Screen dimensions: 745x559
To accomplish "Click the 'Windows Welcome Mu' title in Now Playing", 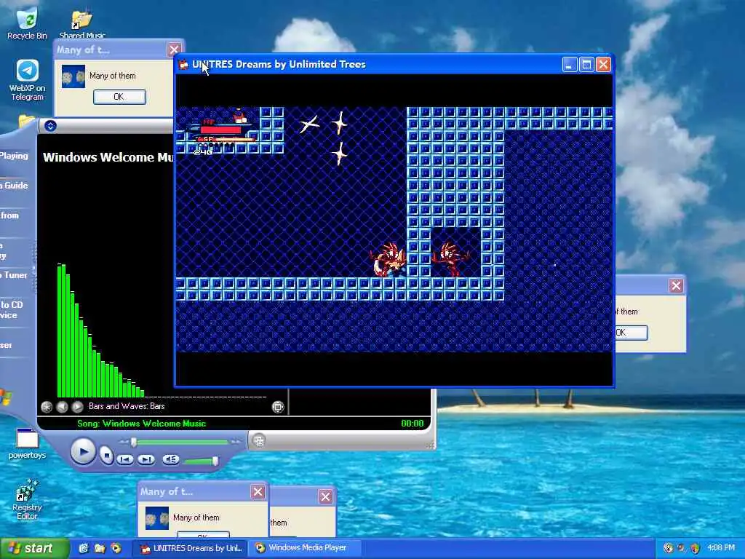I will pyautogui.click(x=108, y=157).
